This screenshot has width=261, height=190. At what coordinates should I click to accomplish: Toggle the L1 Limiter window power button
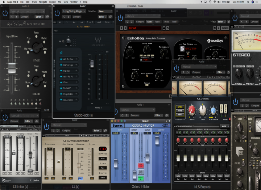click(x=5, y=117)
